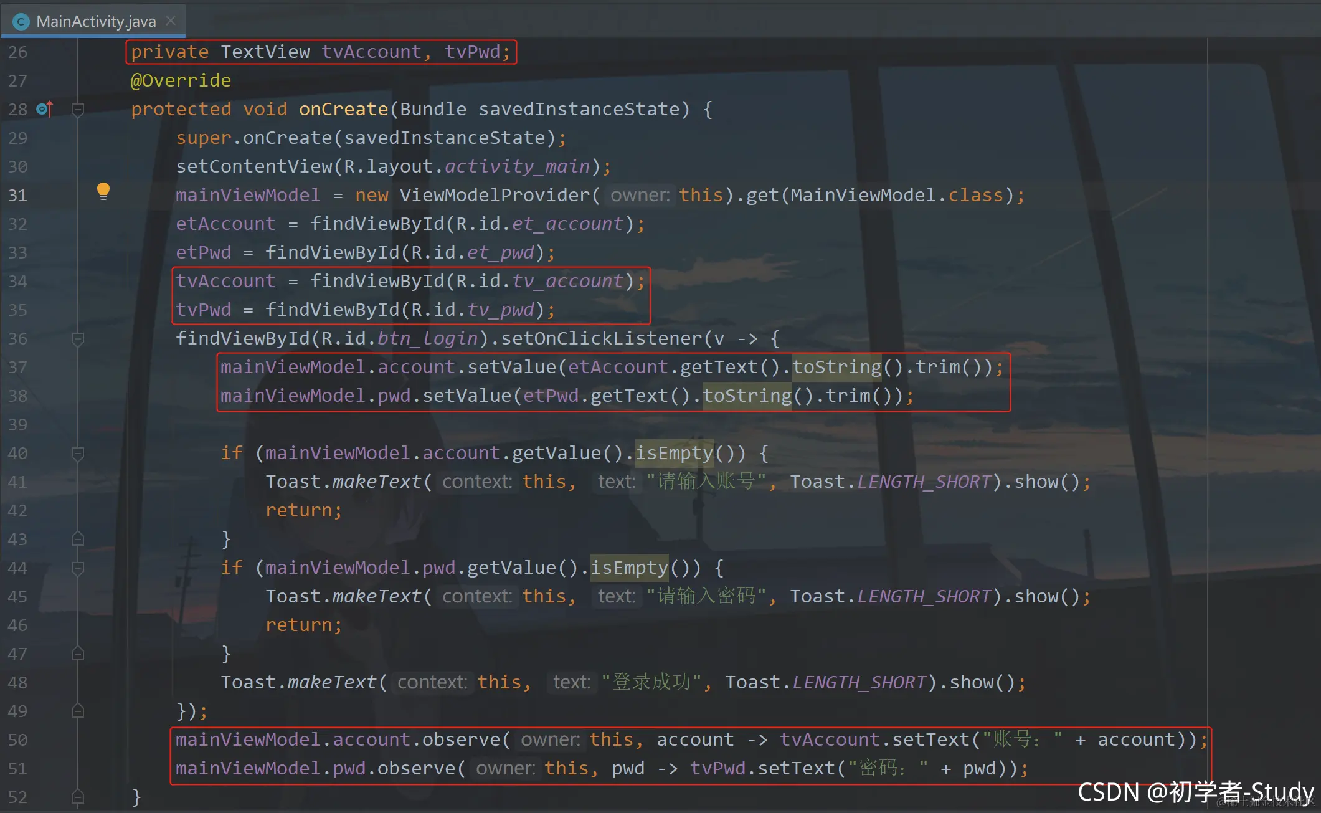Click the lightbulb quick-fix icon on line 31
This screenshot has width=1321, height=813.
pyautogui.click(x=103, y=191)
